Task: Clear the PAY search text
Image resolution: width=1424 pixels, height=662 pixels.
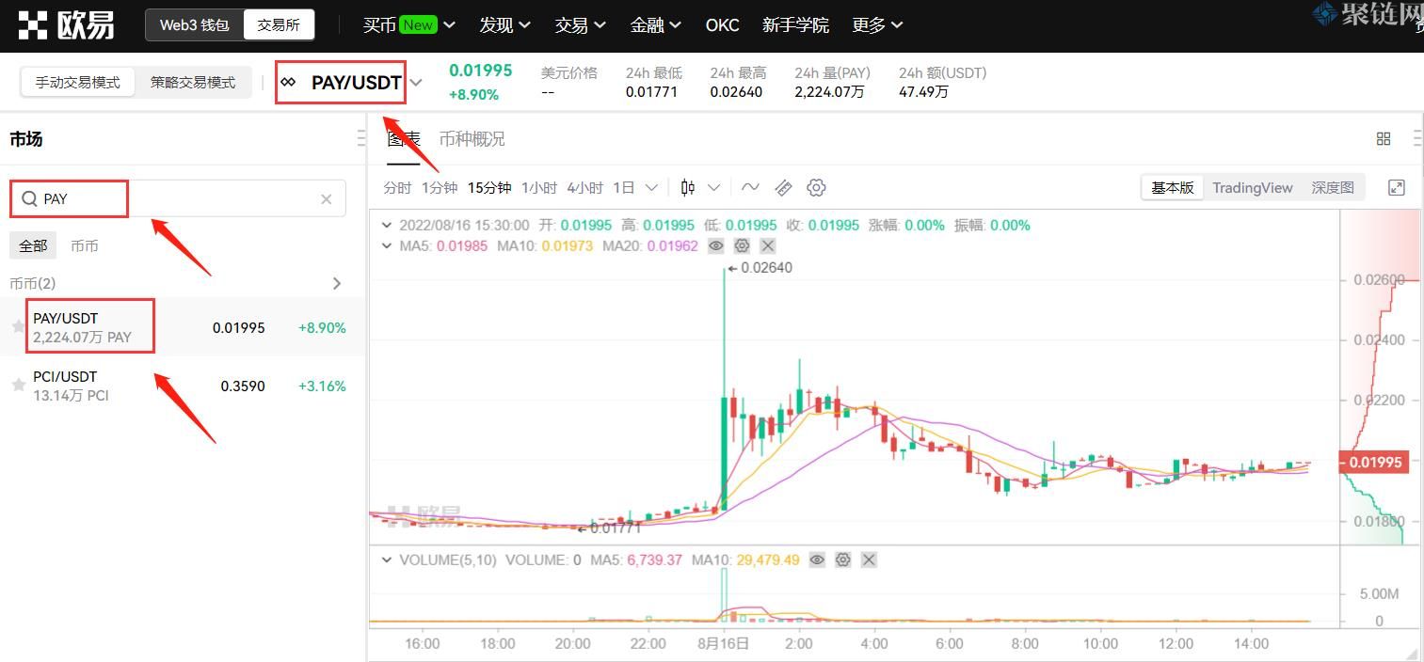Action: point(327,198)
